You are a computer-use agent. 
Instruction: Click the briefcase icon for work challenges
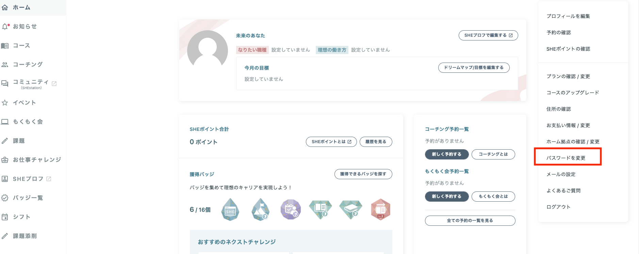5,160
